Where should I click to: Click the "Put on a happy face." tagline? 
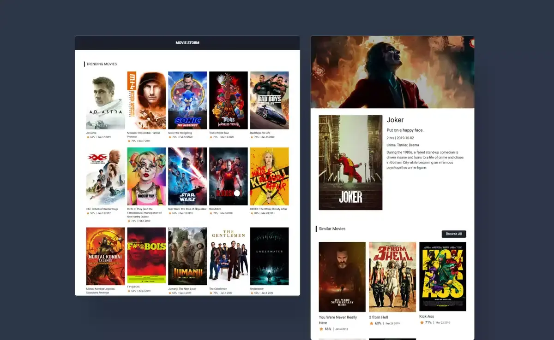coord(405,130)
